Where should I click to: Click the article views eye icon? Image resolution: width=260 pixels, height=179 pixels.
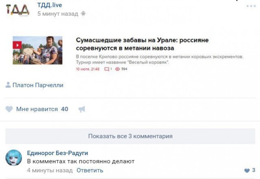coord(117,69)
